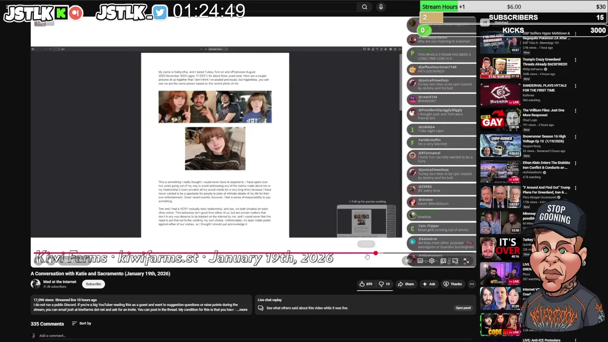Toggle subtitles in the video player

(x=420, y=261)
